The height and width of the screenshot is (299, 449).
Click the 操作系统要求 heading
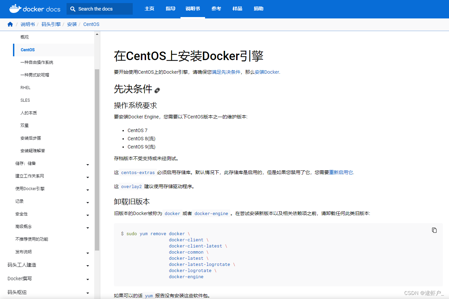135,105
